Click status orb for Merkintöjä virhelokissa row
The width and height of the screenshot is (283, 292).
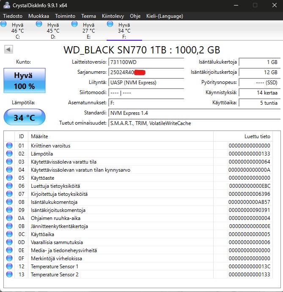[x=9, y=258]
